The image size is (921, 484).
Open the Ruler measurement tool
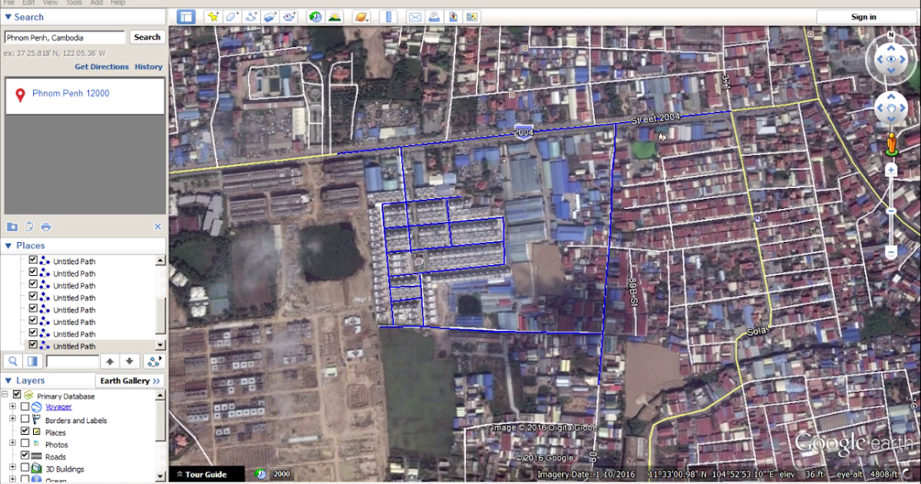pyautogui.click(x=390, y=16)
